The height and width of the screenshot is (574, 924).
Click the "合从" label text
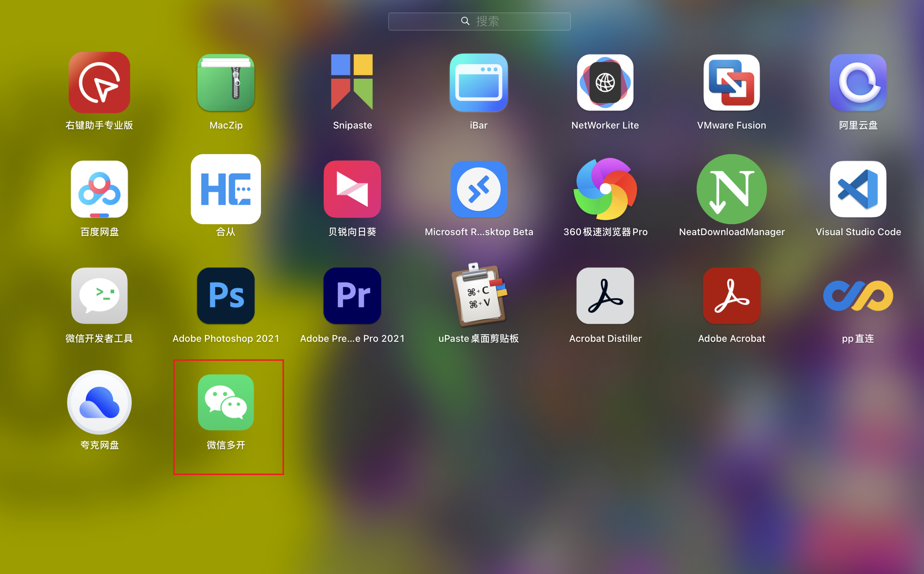pos(226,232)
